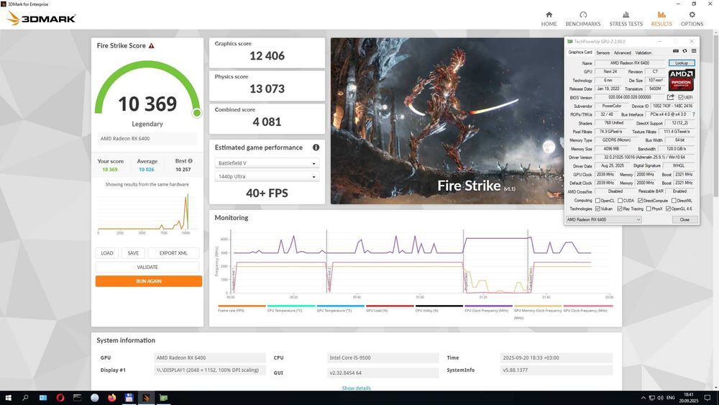This screenshot has width=719, height=405.
Task: Click the Graphics score value 12 406
Action: [x=267, y=56]
